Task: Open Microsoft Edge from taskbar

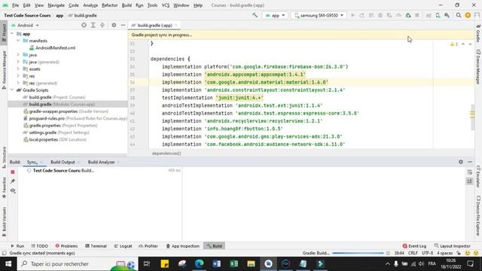Action: (x=199, y=263)
